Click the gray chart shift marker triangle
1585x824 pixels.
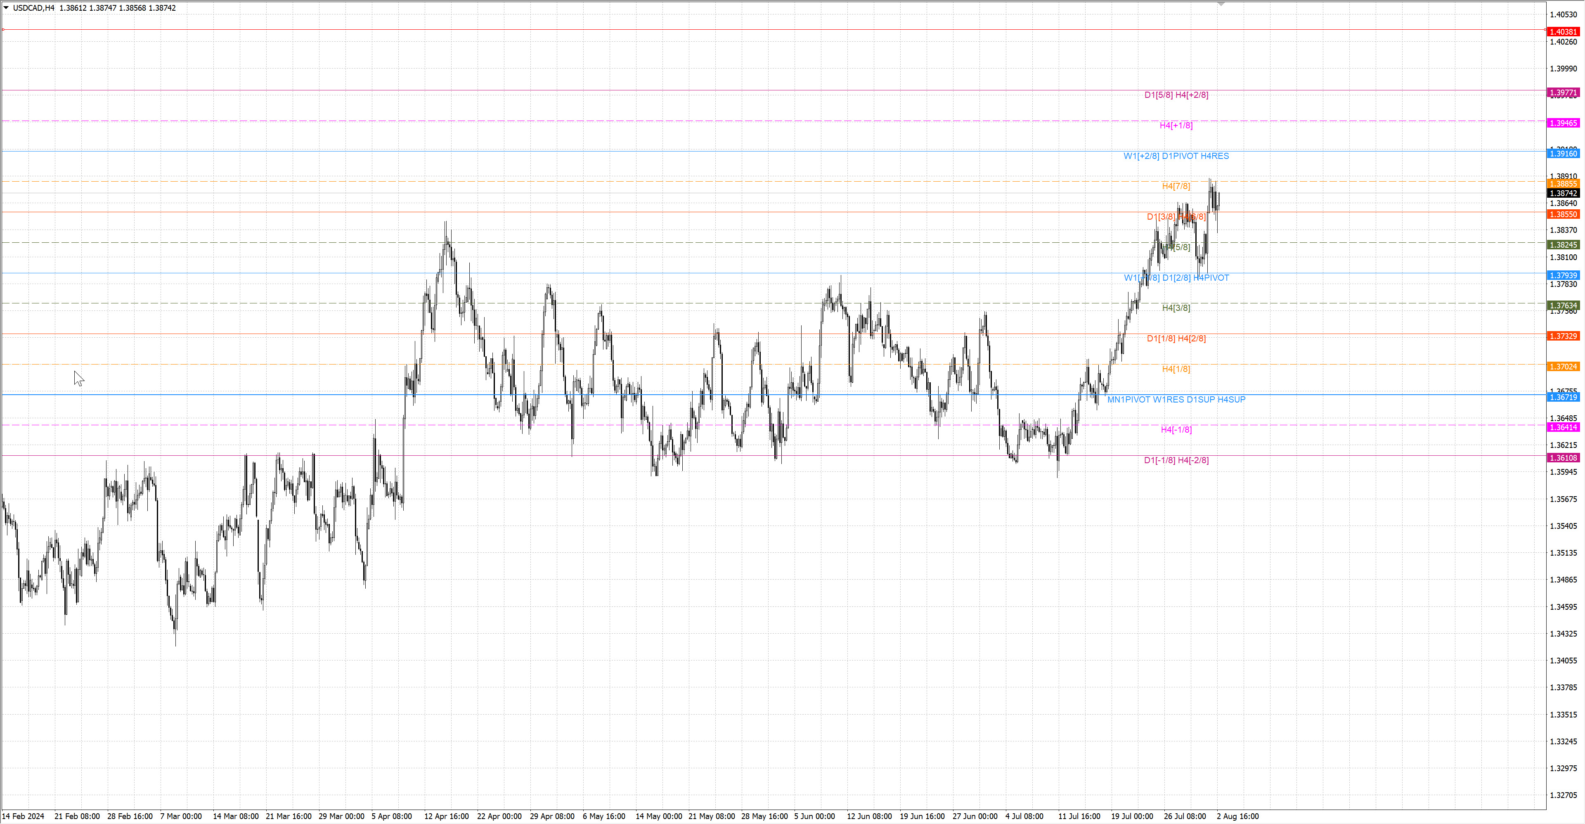(x=1221, y=4)
